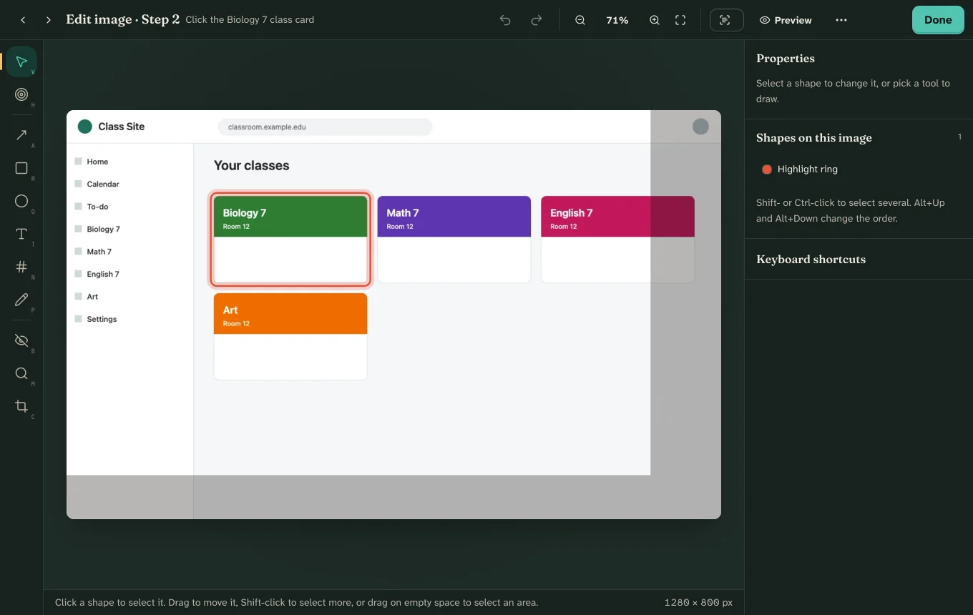Pick the Text tool

click(21, 234)
